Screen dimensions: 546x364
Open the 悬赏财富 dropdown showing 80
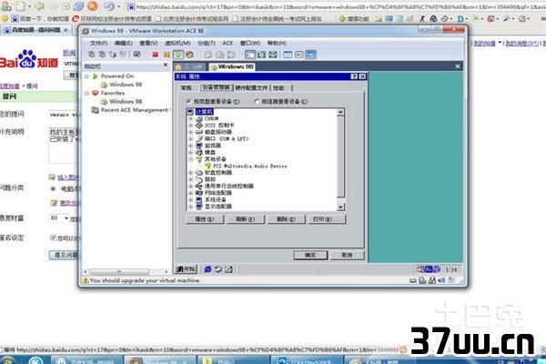[x=59, y=218]
